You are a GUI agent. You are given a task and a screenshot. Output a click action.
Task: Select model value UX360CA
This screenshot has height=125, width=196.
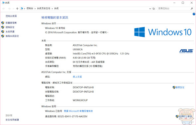[x=78, y=49]
